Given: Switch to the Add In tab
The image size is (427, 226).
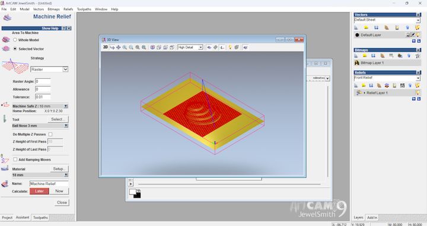Looking at the screenshot, I should tap(372, 218).
